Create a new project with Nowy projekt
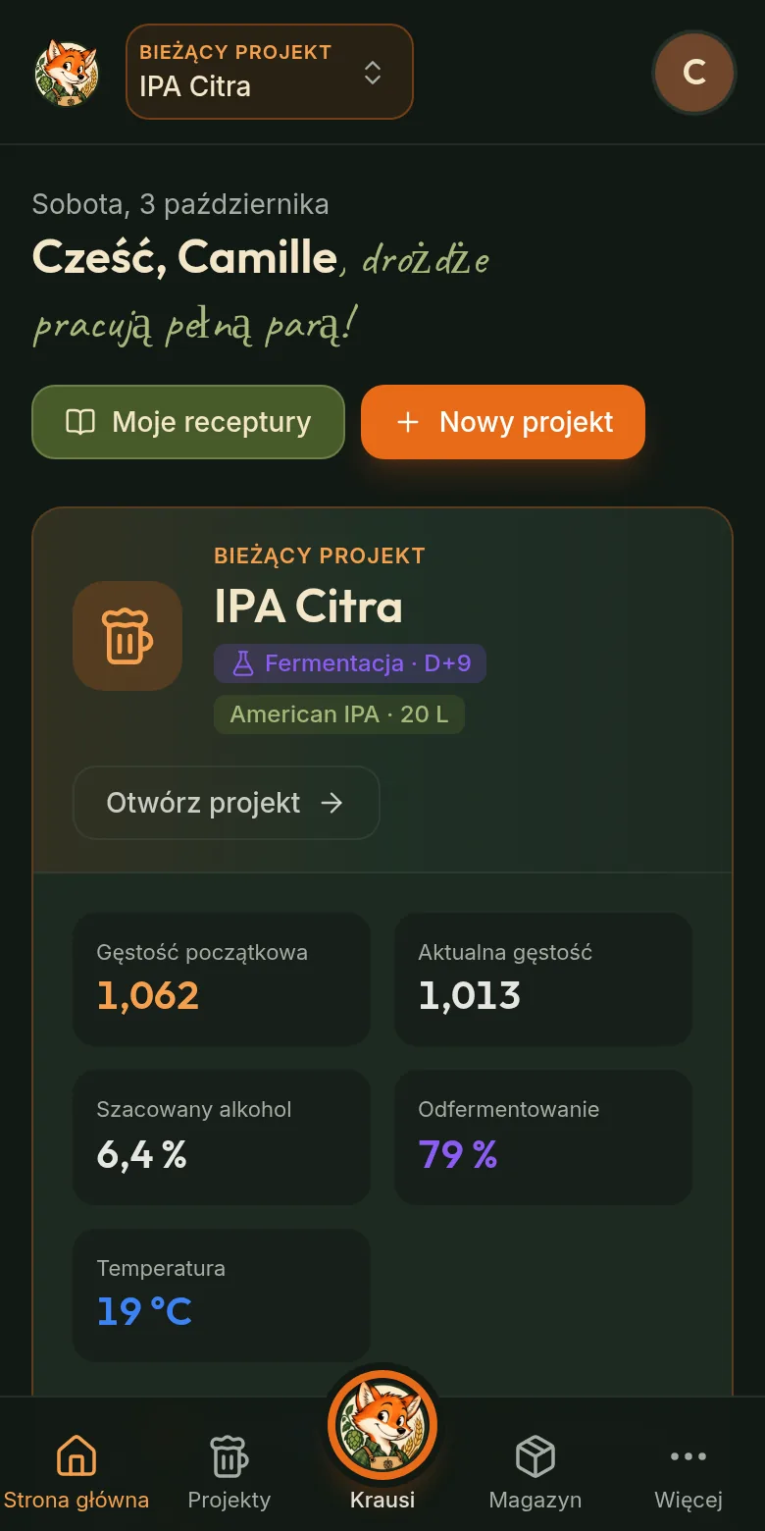Viewport: 765px width, 1531px height. (503, 422)
